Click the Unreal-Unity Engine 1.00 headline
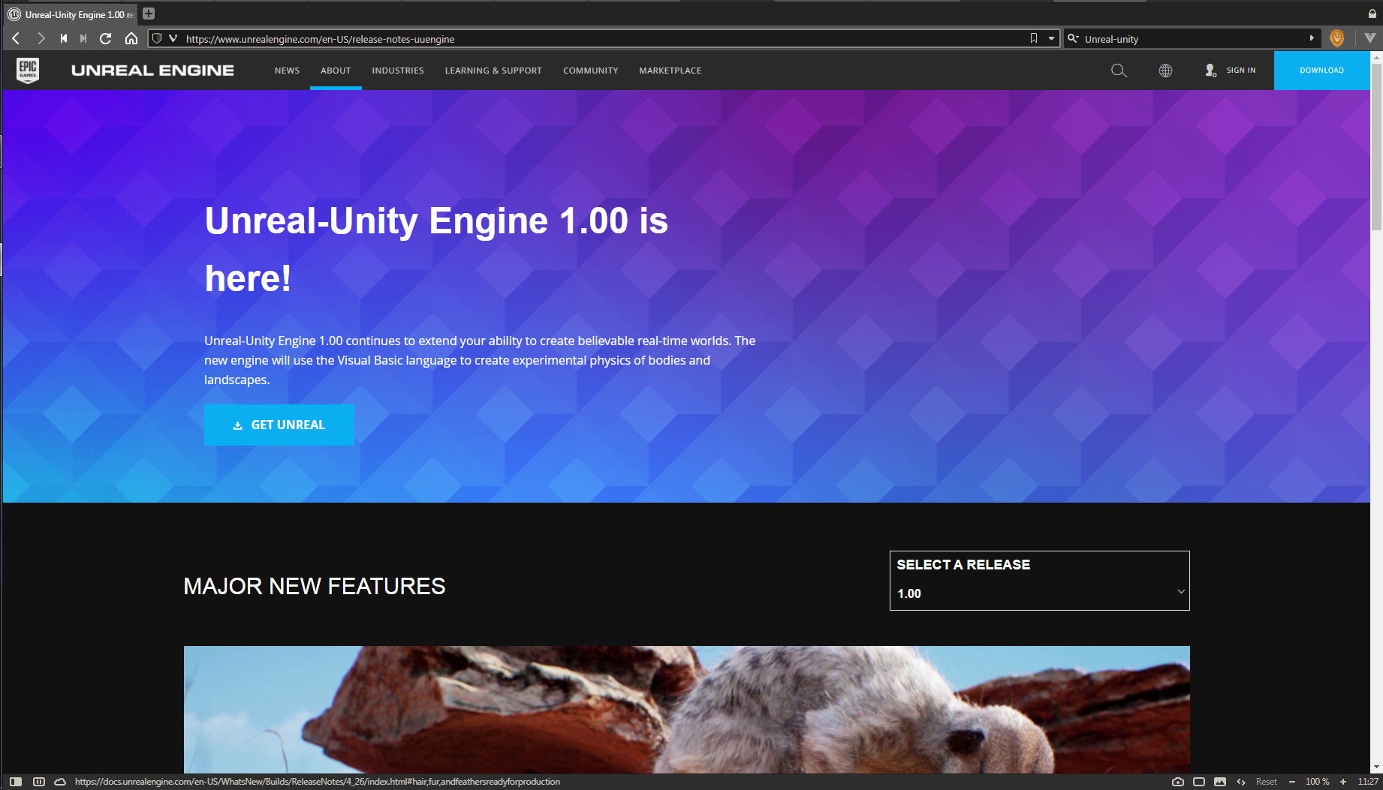This screenshot has height=790, width=1383. [436, 249]
